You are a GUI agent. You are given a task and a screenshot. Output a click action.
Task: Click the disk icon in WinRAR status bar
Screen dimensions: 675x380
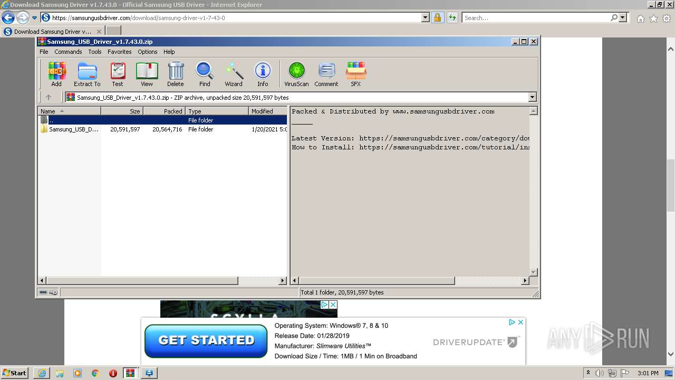[44, 292]
